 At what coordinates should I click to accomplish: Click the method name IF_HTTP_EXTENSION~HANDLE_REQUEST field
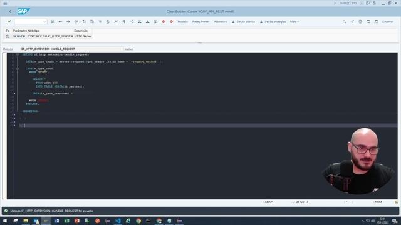pos(71,49)
